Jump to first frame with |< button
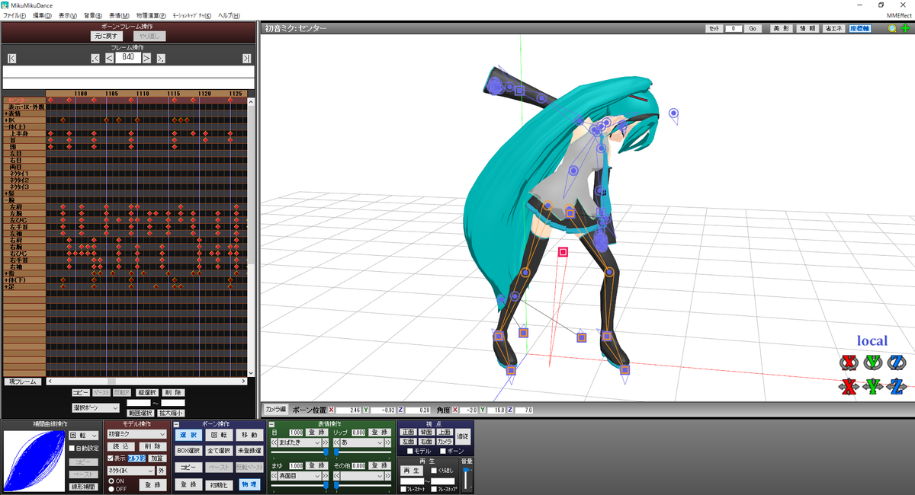 pyautogui.click(x=11, y=58)
